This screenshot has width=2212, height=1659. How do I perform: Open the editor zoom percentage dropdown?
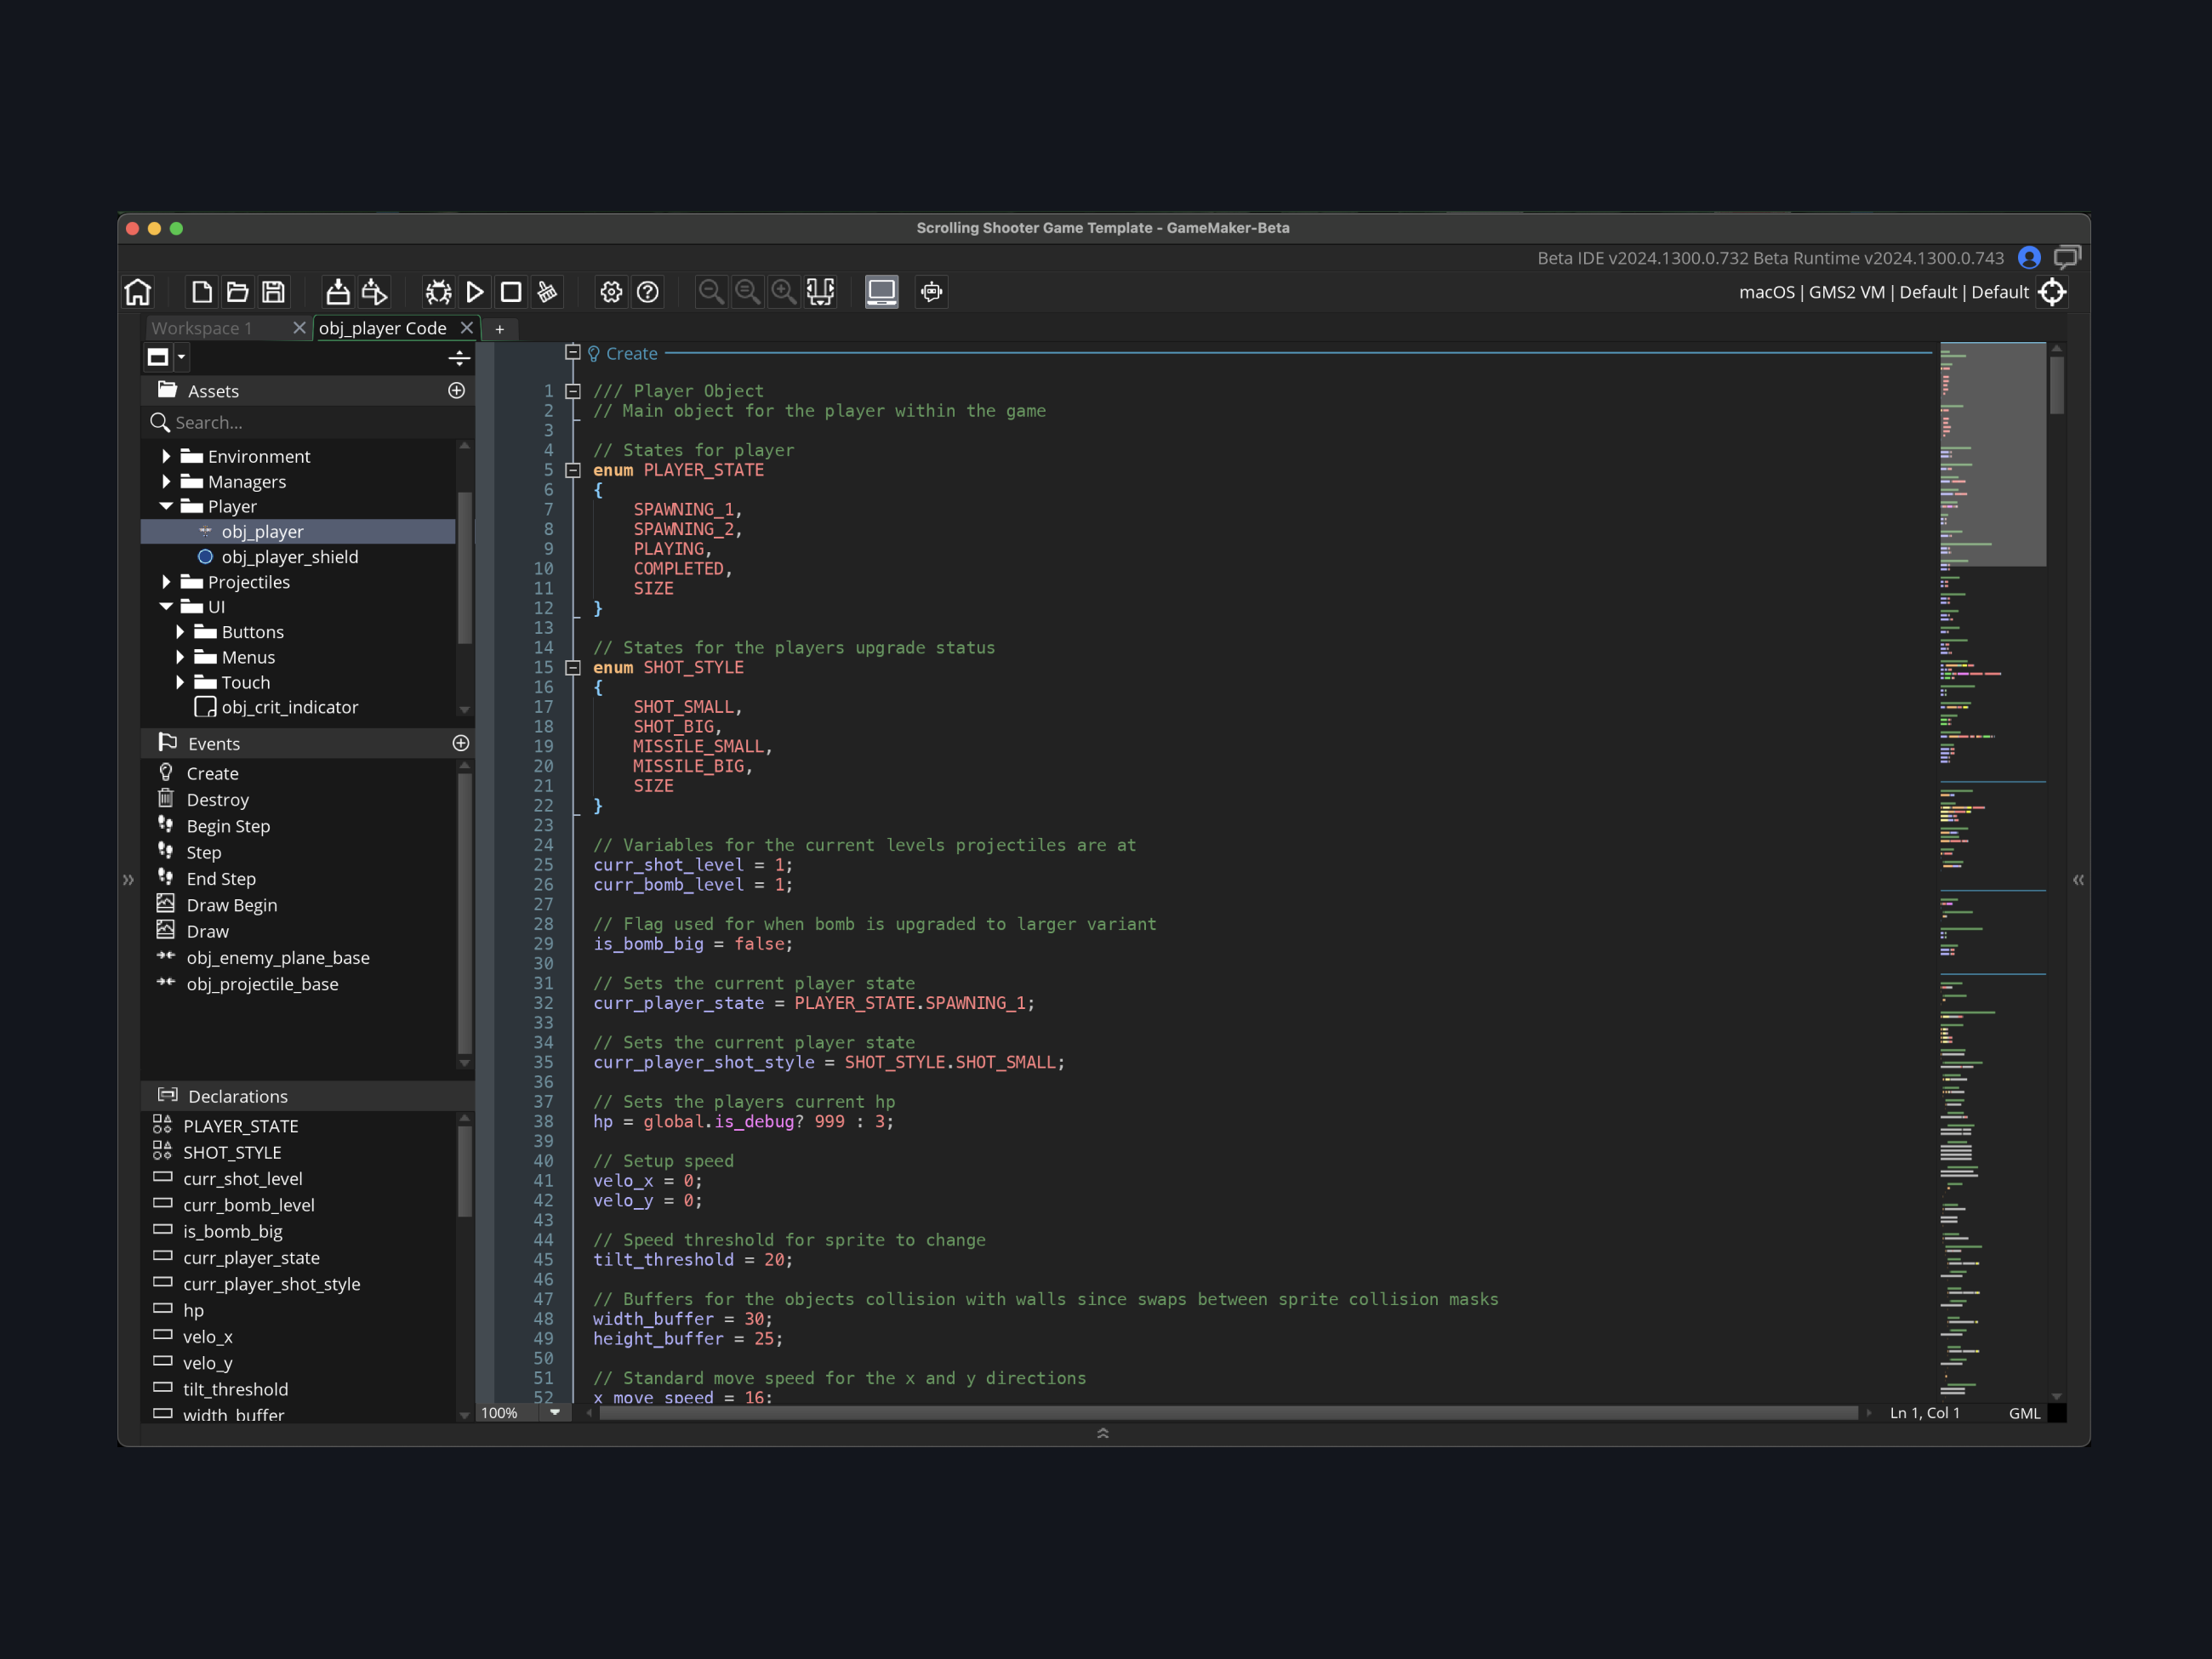point(555,1412)
